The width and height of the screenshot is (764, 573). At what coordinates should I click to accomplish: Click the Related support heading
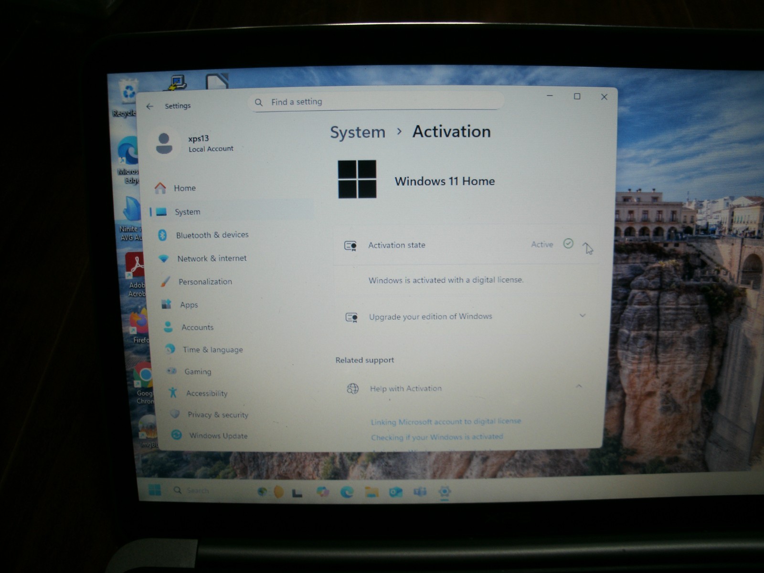pyautogui.click(x=365, y=360)
